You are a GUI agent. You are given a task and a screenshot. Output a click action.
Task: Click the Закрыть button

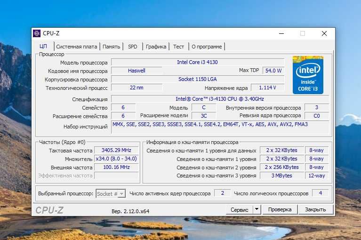315,209
